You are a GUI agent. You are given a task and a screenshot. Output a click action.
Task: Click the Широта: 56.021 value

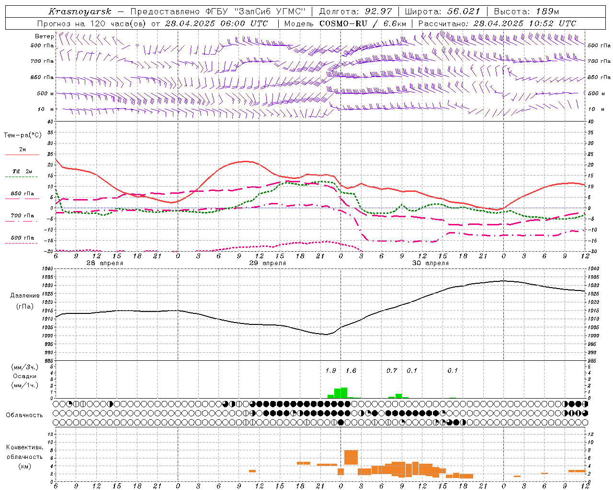pyautogui.click(x=443, y=11)
